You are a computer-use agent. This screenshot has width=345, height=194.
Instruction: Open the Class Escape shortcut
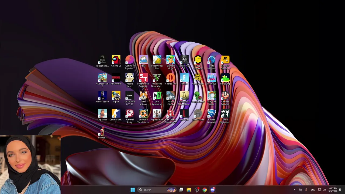pyautogui.click(x=198, y=115)
